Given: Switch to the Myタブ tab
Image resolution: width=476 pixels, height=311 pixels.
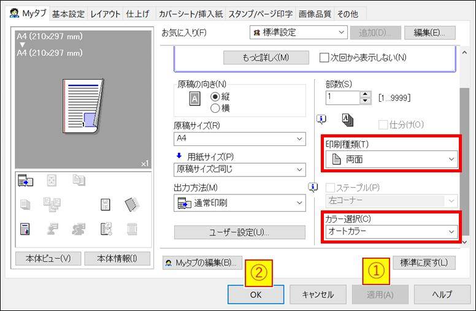Looking at the screenshot, I should [x=28, y=13].
